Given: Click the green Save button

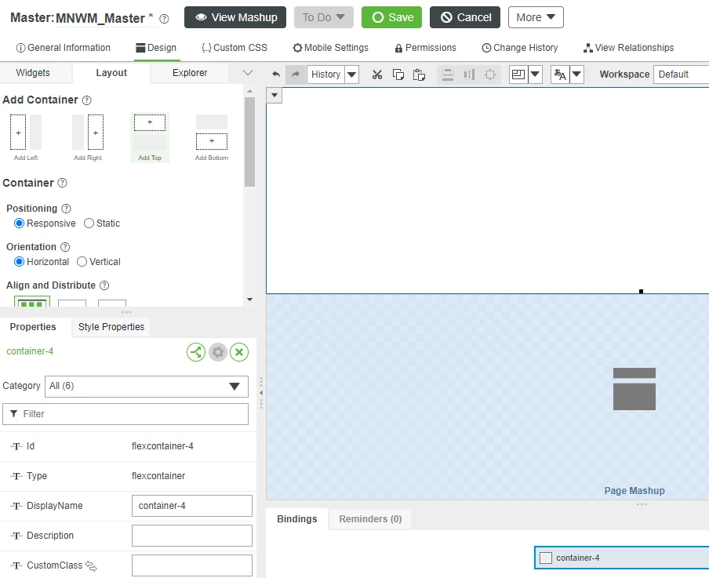Looking at the screenshot, I should point(391,17).
